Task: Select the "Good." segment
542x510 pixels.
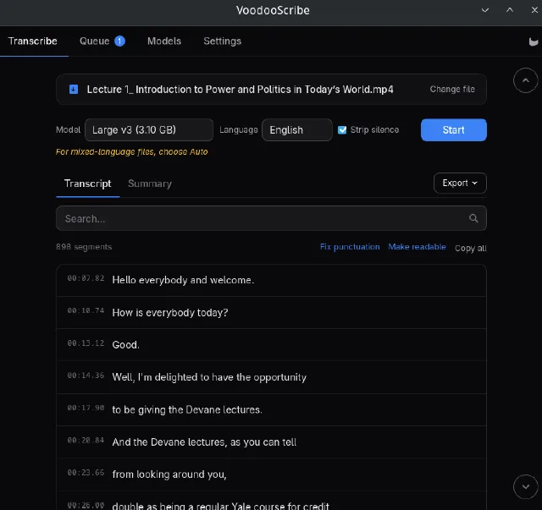Action: 271,344
